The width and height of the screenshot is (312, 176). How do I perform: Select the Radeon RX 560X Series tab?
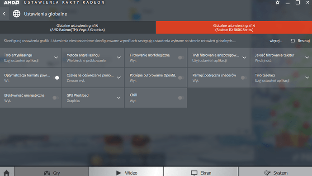(234, 28)
